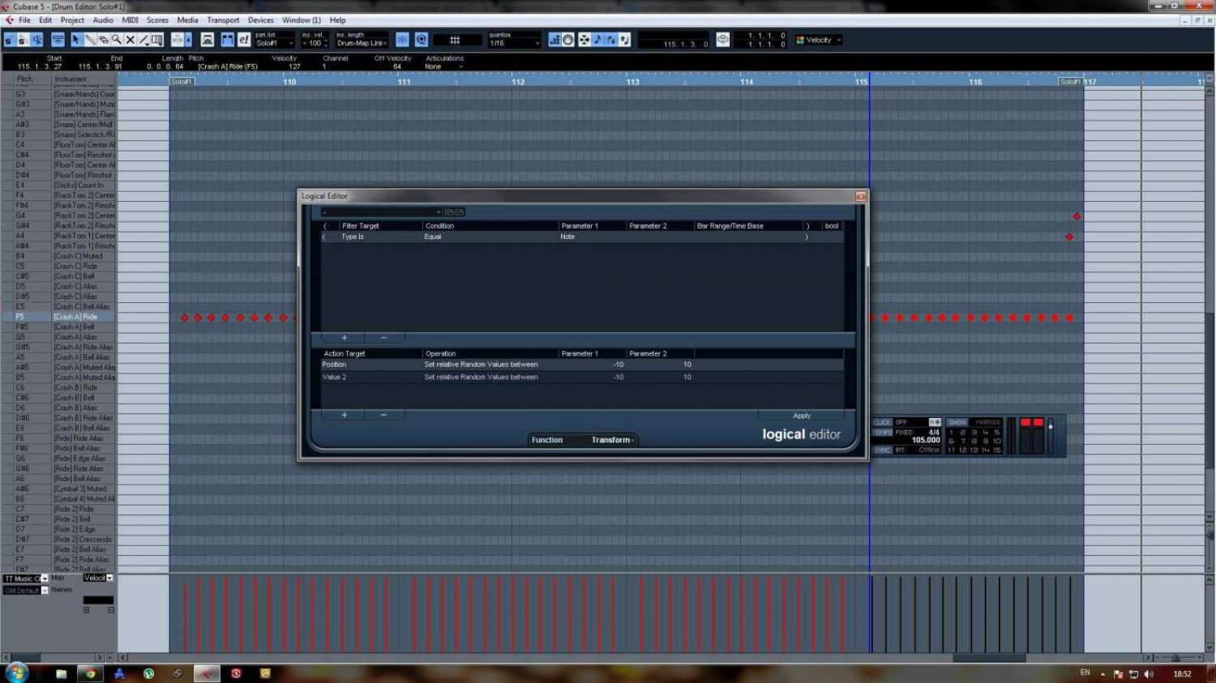Viewport: 1216px width, 683px height.
Task: Expand the Transform function dropdown
Action: (x=613, y=440)
